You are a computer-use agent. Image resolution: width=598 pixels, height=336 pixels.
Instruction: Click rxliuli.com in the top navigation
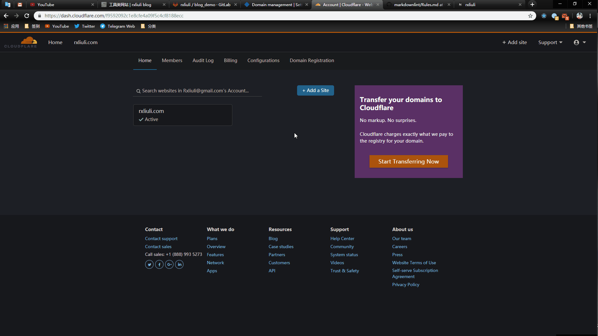pyautogui.click(x=86, y=42)
